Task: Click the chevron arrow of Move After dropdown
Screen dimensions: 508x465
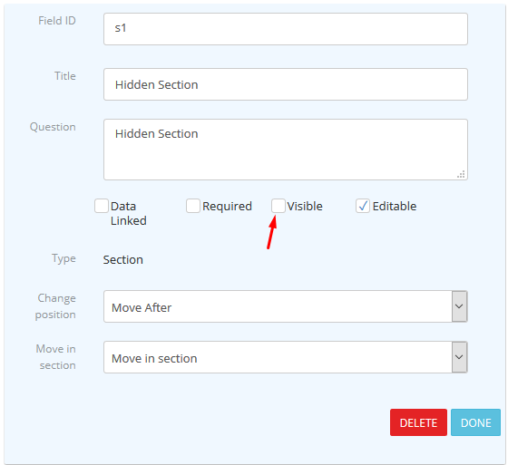Action: [459, 306]
